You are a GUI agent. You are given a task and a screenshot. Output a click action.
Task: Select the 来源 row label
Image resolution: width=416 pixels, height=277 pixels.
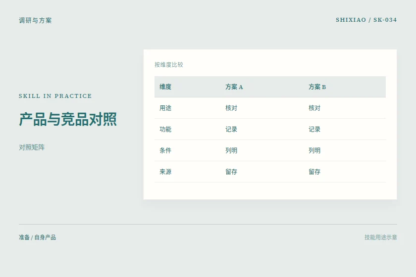165,172
